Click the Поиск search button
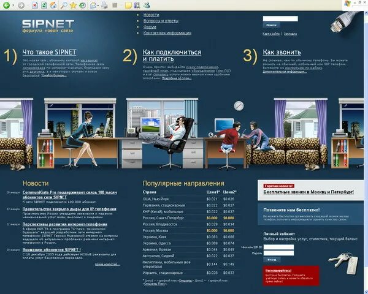This screenshot has width=368, height=294. (x=272, y=25)
